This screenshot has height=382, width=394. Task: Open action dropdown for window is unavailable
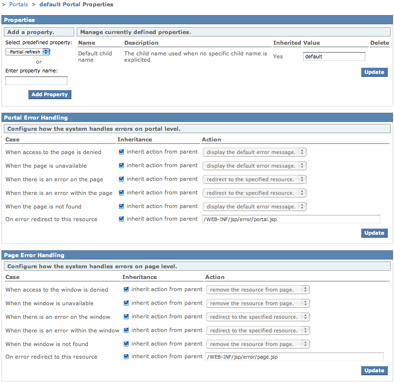(258, 303)
